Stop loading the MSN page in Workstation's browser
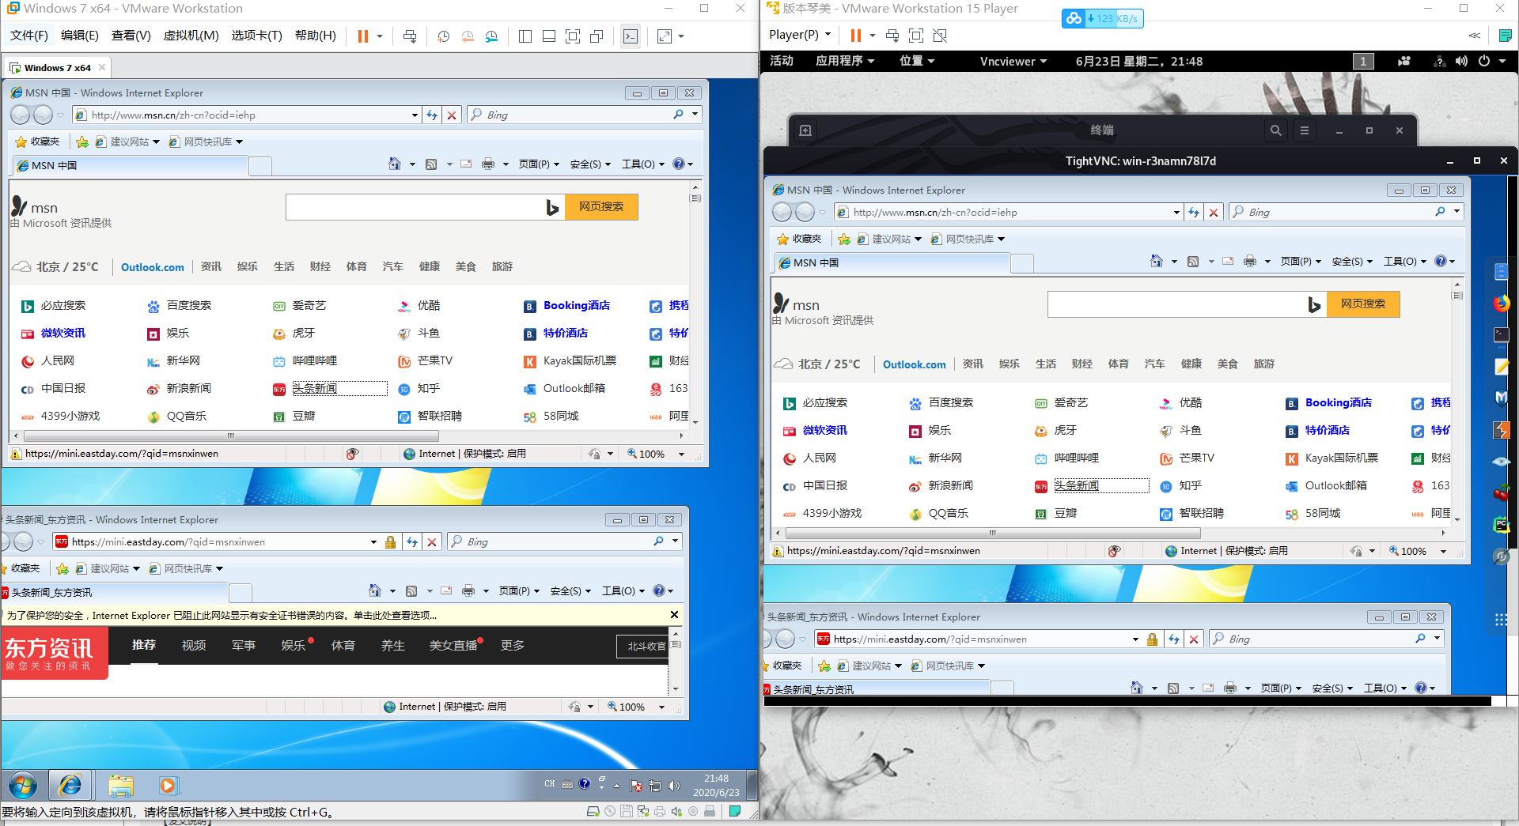The image size is (1519, 826). pyautogui.click(x=452, y=115)
